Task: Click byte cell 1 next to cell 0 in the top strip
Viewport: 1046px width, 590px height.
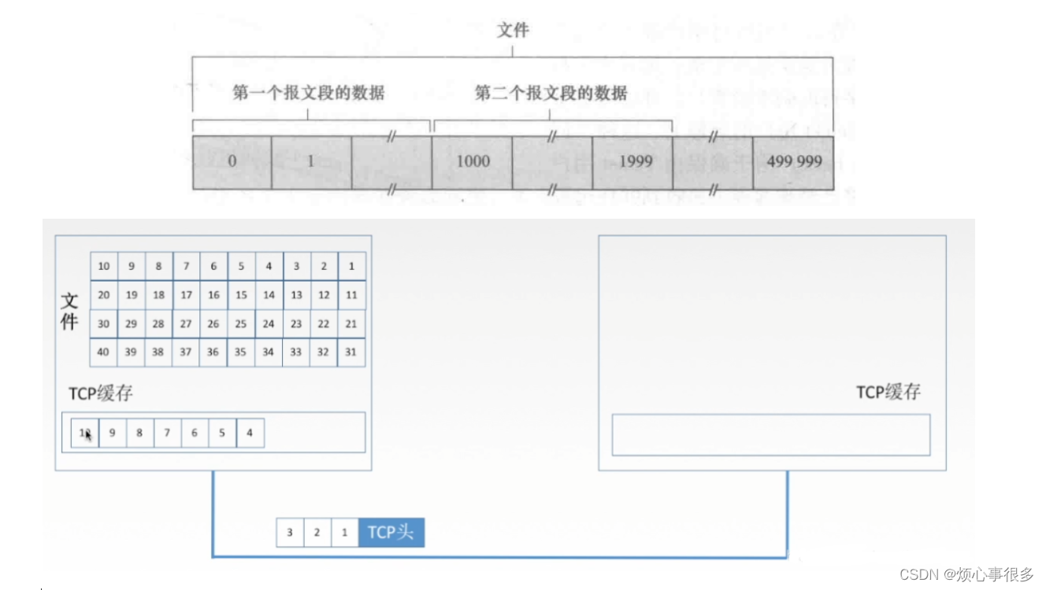Action: 311,162
